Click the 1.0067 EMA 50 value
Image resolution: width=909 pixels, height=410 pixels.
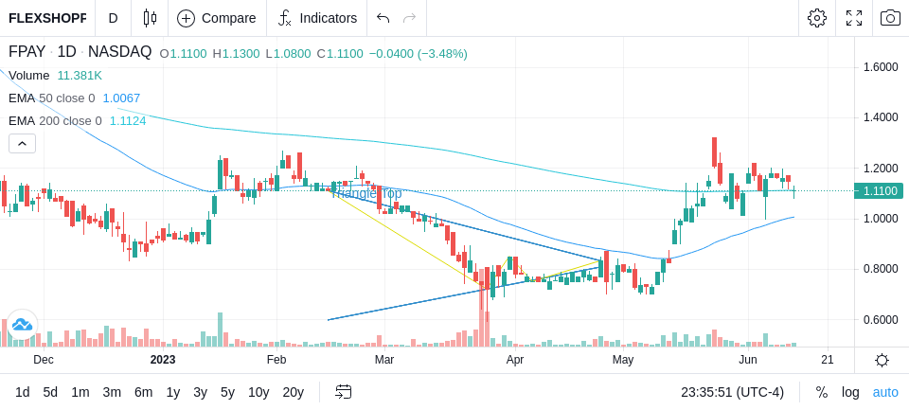coord(121,98)
